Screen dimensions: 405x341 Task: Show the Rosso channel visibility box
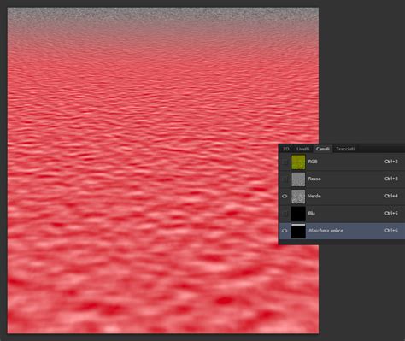285,179
